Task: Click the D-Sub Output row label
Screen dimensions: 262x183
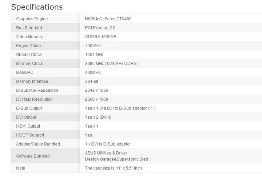Action: [x=29, y=108]
